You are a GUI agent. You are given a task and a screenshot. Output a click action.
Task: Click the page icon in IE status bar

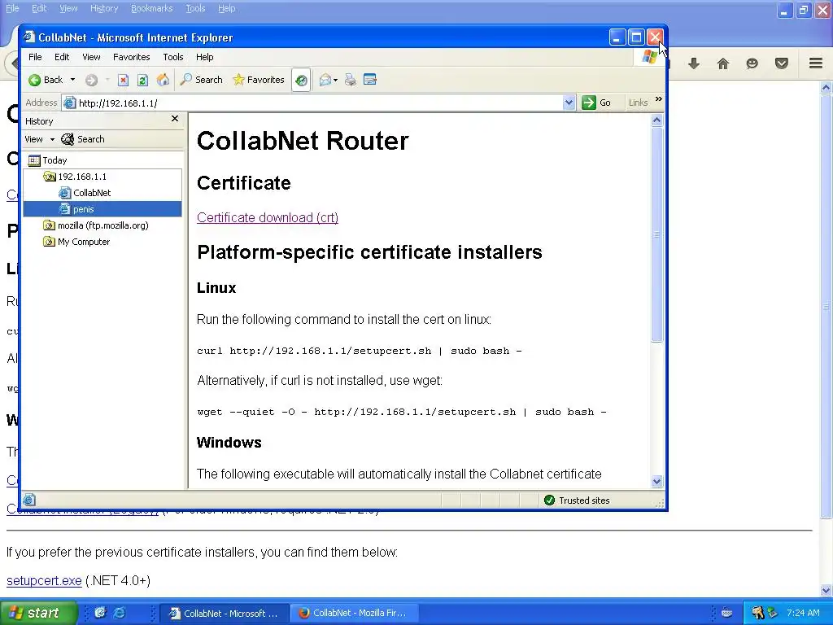click(x=29, y=500)
